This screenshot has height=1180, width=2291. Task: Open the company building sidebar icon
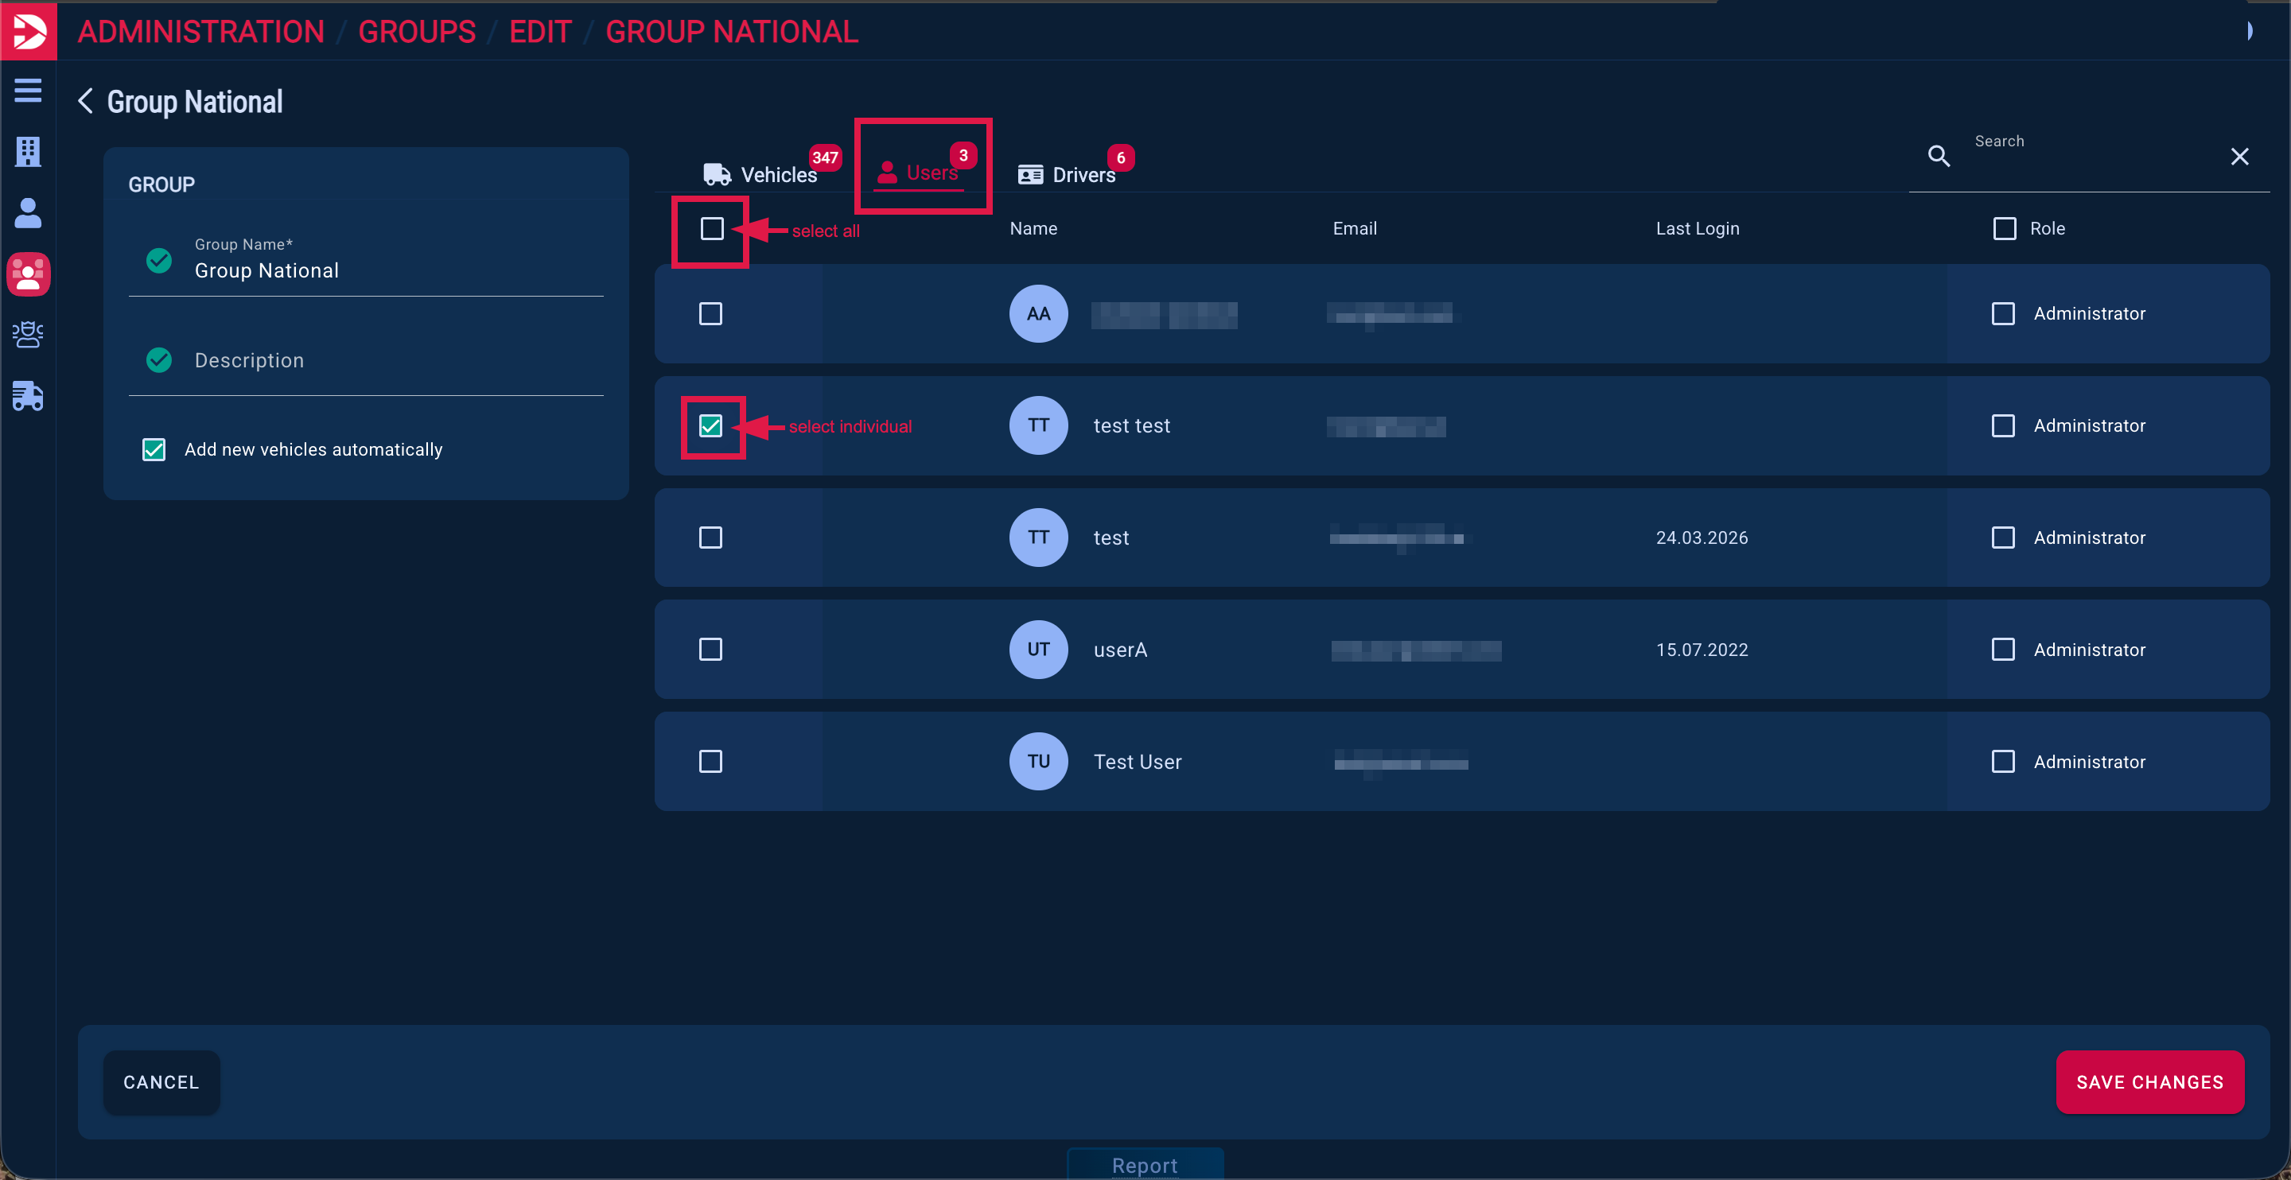[x=29, y=151]
